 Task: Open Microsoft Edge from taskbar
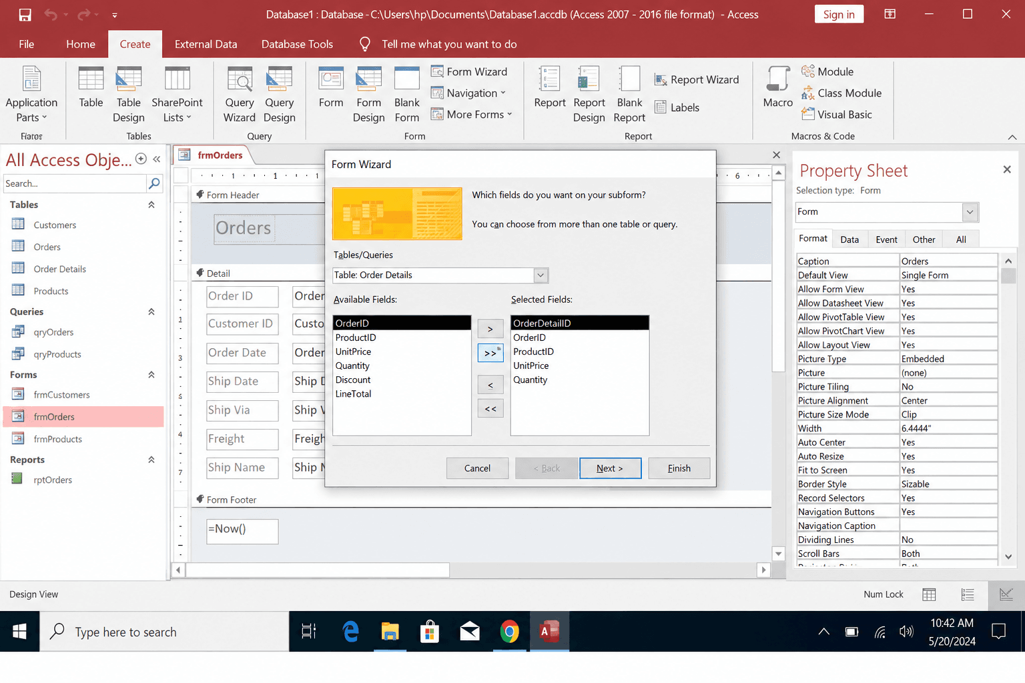tap(350, 631)
